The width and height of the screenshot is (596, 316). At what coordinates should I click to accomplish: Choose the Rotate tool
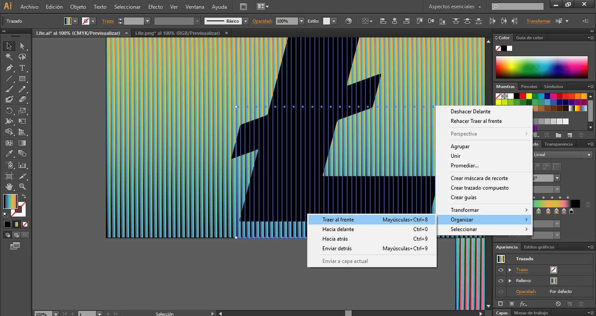(x=9, y=111)
